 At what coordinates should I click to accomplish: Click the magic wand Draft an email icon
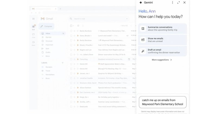point(143,51)
